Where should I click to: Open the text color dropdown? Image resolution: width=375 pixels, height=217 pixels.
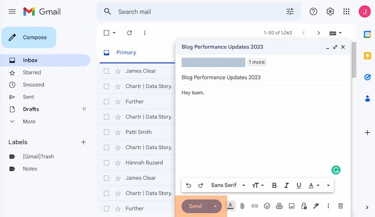point(314,185)
